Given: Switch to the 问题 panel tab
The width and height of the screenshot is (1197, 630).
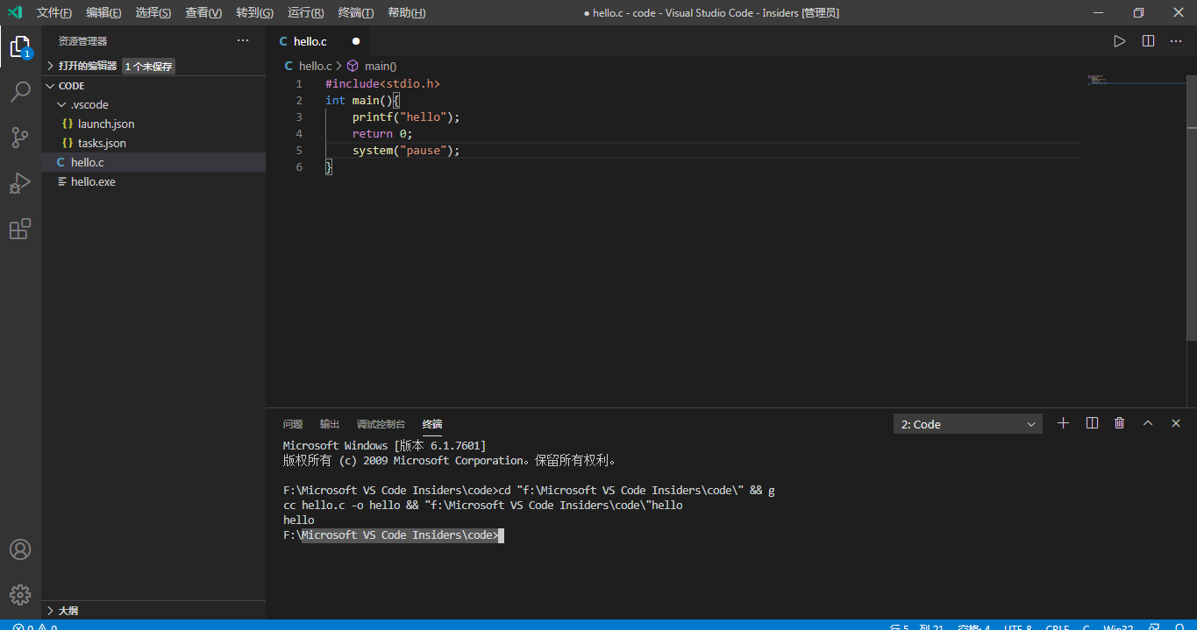Looking at the screenshot, I should (x=293, y=424).
